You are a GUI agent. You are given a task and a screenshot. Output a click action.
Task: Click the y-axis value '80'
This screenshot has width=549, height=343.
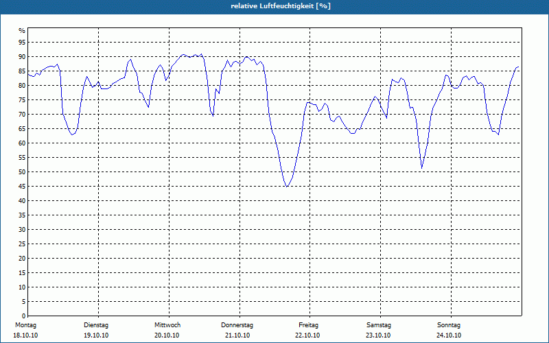(22, 85)
